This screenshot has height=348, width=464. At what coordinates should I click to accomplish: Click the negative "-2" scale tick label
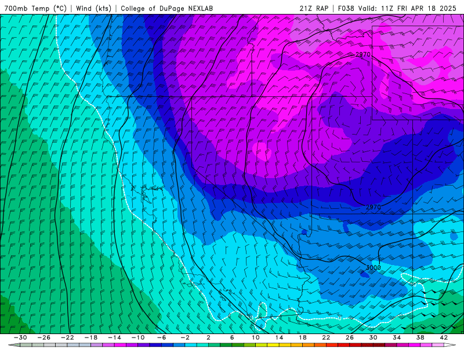[185, 338]
